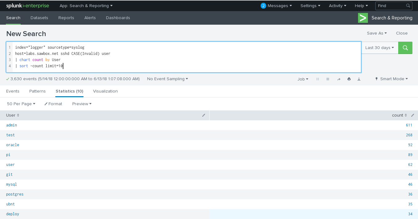Print the search results
The height and width of the screenshot is (219, 418).
coord(349,79)
